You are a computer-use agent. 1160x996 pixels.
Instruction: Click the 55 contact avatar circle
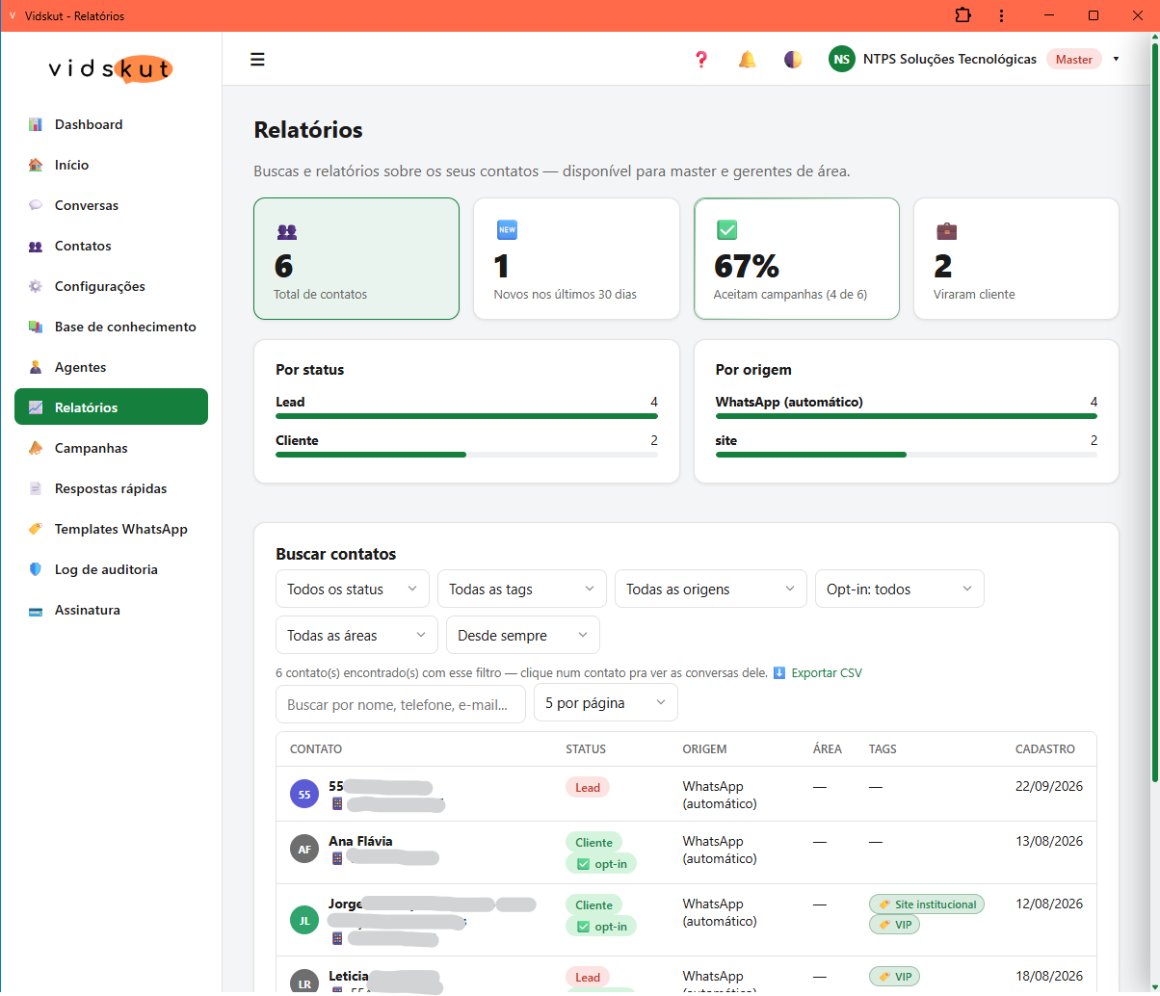click(304, 795)
